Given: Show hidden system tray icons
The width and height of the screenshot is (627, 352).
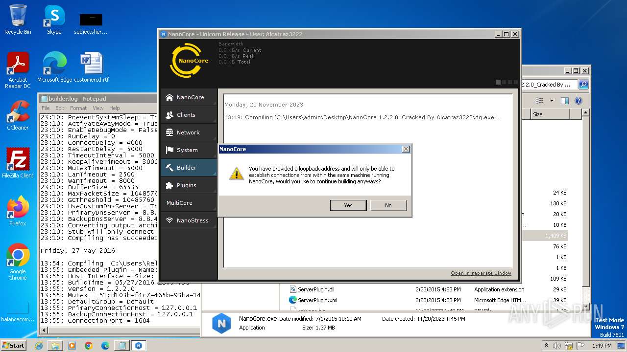Looking at the screenshot, I should point(546,346).
